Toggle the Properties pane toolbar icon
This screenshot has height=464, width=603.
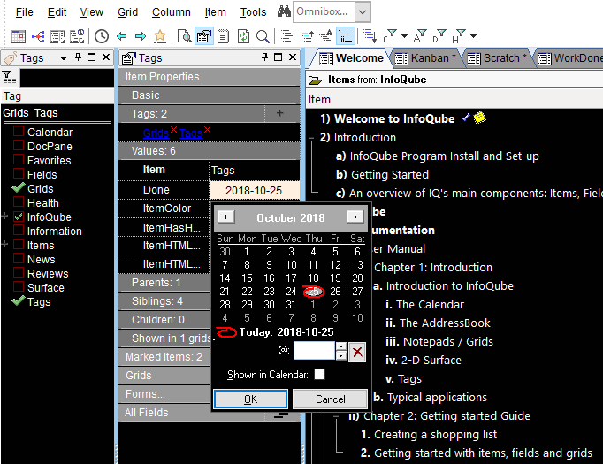click(204, 36)
